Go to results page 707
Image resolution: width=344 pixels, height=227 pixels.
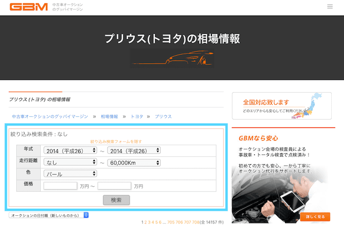coord(188,222)
